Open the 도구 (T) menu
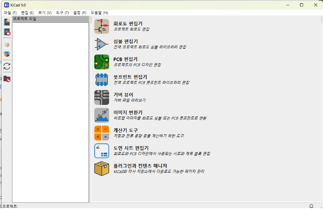Viewport: 324px width, 209px height. pyautogui.click(x=62, y=13)
